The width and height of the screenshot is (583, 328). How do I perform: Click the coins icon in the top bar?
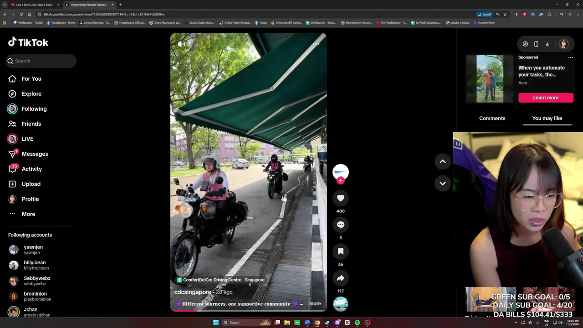click(x=525, y=44)
